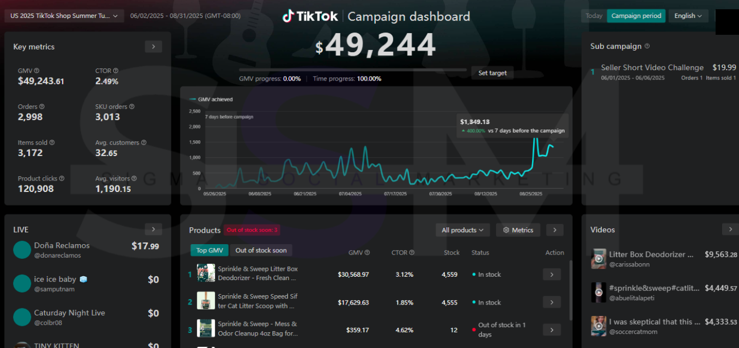Open the Products panel arrow next to Metrics
Image resolution: width=739 pixels, height=348 pixels.
pos(555,230)
